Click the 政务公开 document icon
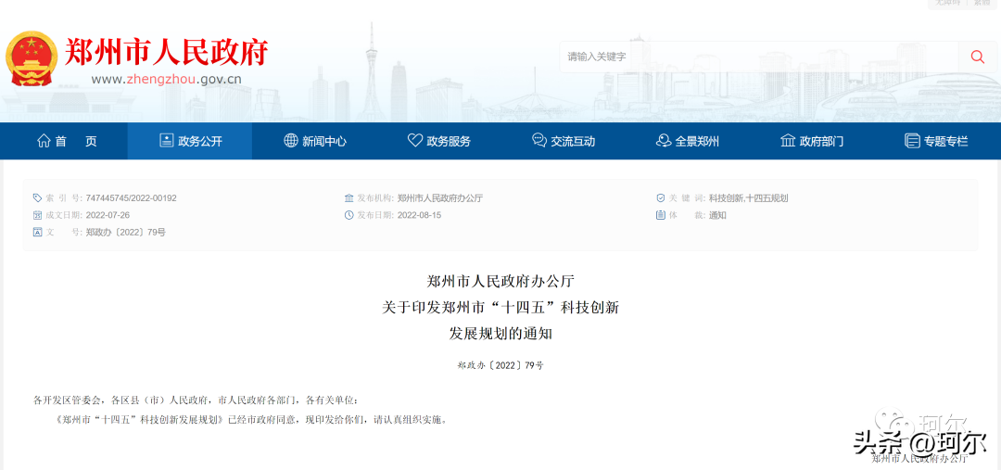1001x470 pixels. [x=166, y=141]
